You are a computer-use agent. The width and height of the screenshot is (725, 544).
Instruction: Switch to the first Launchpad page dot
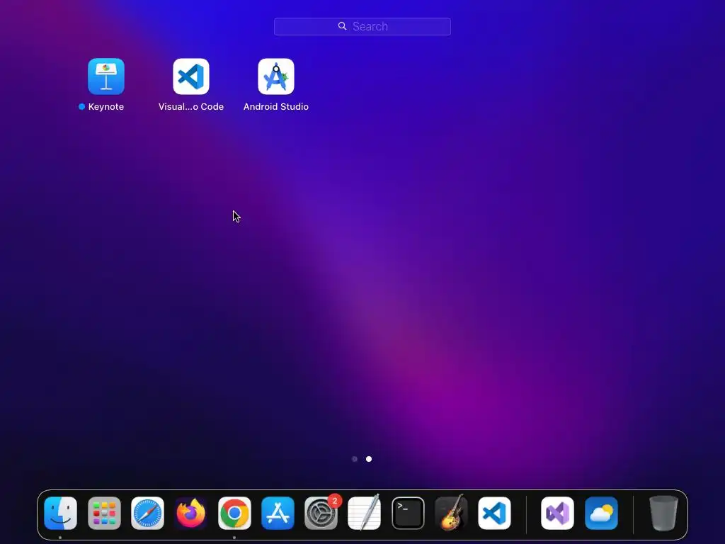tap(355, 459)
